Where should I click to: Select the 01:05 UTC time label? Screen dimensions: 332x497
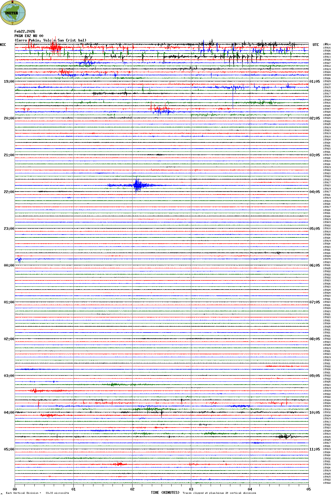tap(315, 82)
